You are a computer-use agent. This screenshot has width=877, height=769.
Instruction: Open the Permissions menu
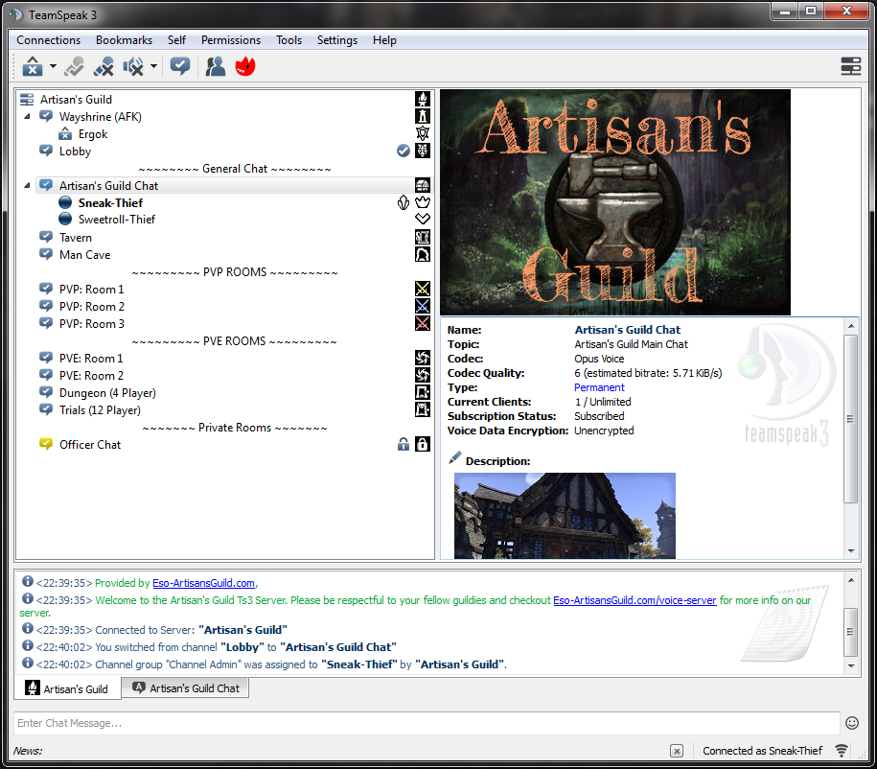230,40
